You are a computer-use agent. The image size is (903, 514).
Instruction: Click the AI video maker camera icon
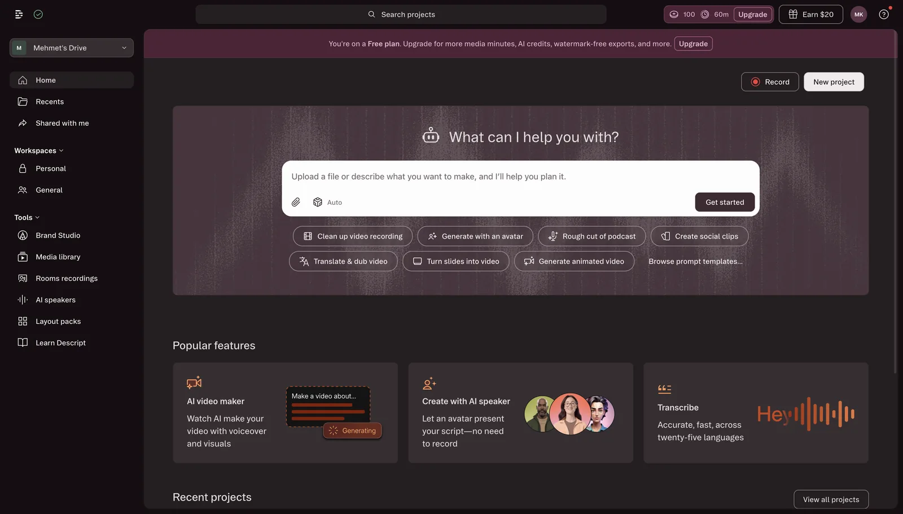pyautogui.click(x=194, y=383)
